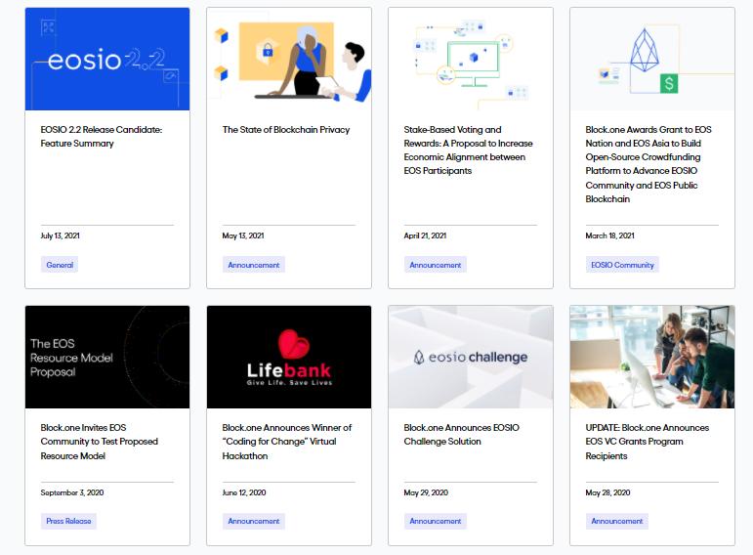Select the EOSIO Community tag
This screenshot has height=555, width=753.
coord(622,265)
